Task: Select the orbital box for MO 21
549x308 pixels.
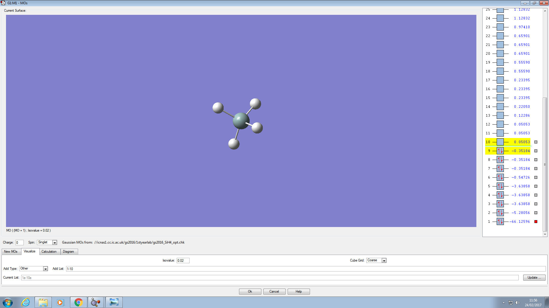Action: tap(500, 45)
